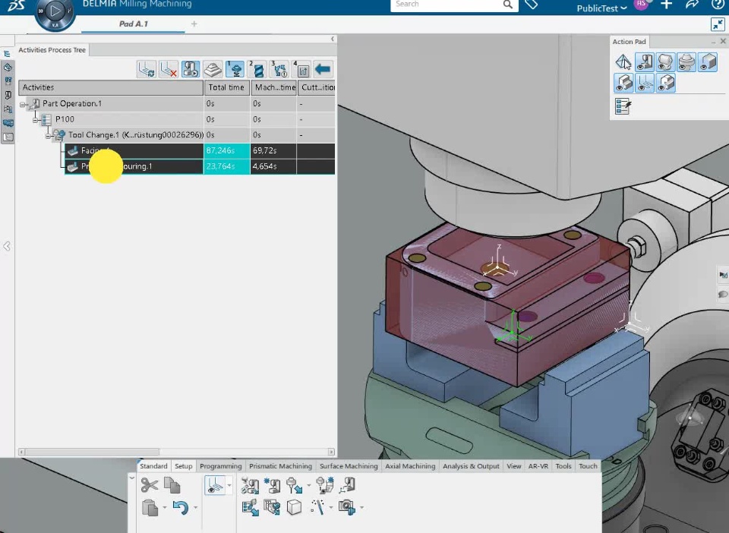Open the PublicTest dropdown
This screenshot has width=729, height=533.
click(601, 8)
